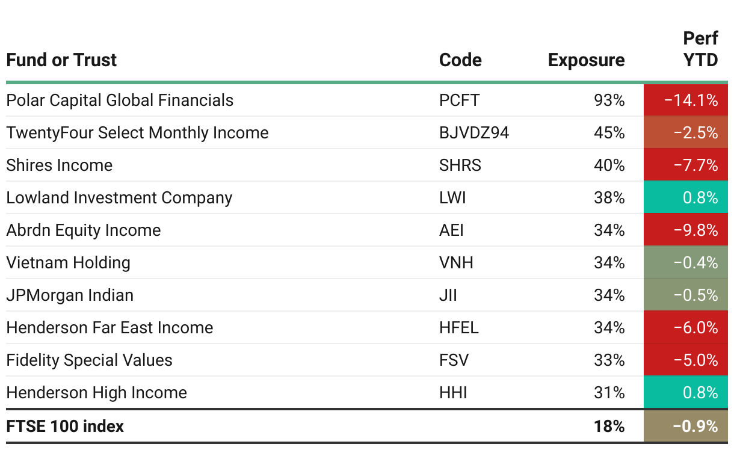This screenshot has height=450, width=734.
Task: Click the Fund or Trust column header
Action: pos(61,60)
